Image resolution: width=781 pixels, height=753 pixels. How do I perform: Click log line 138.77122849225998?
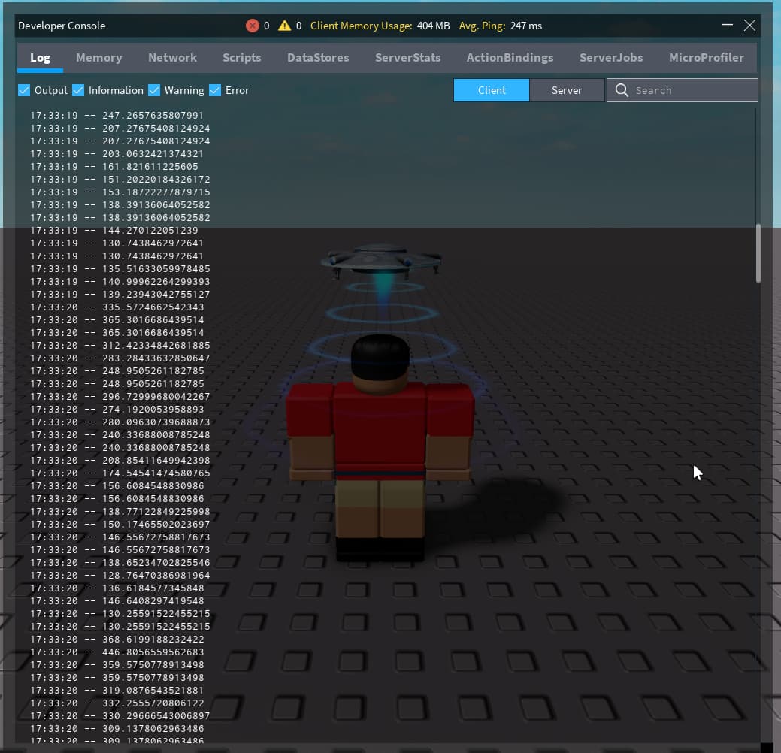point(120,512)
